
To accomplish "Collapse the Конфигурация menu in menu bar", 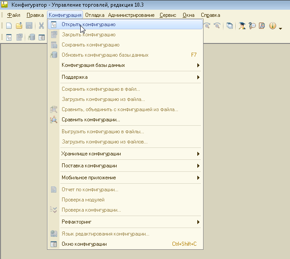I will pos(65,15).
